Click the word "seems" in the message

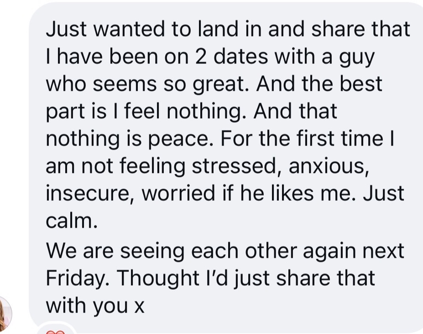coord(125,84)
